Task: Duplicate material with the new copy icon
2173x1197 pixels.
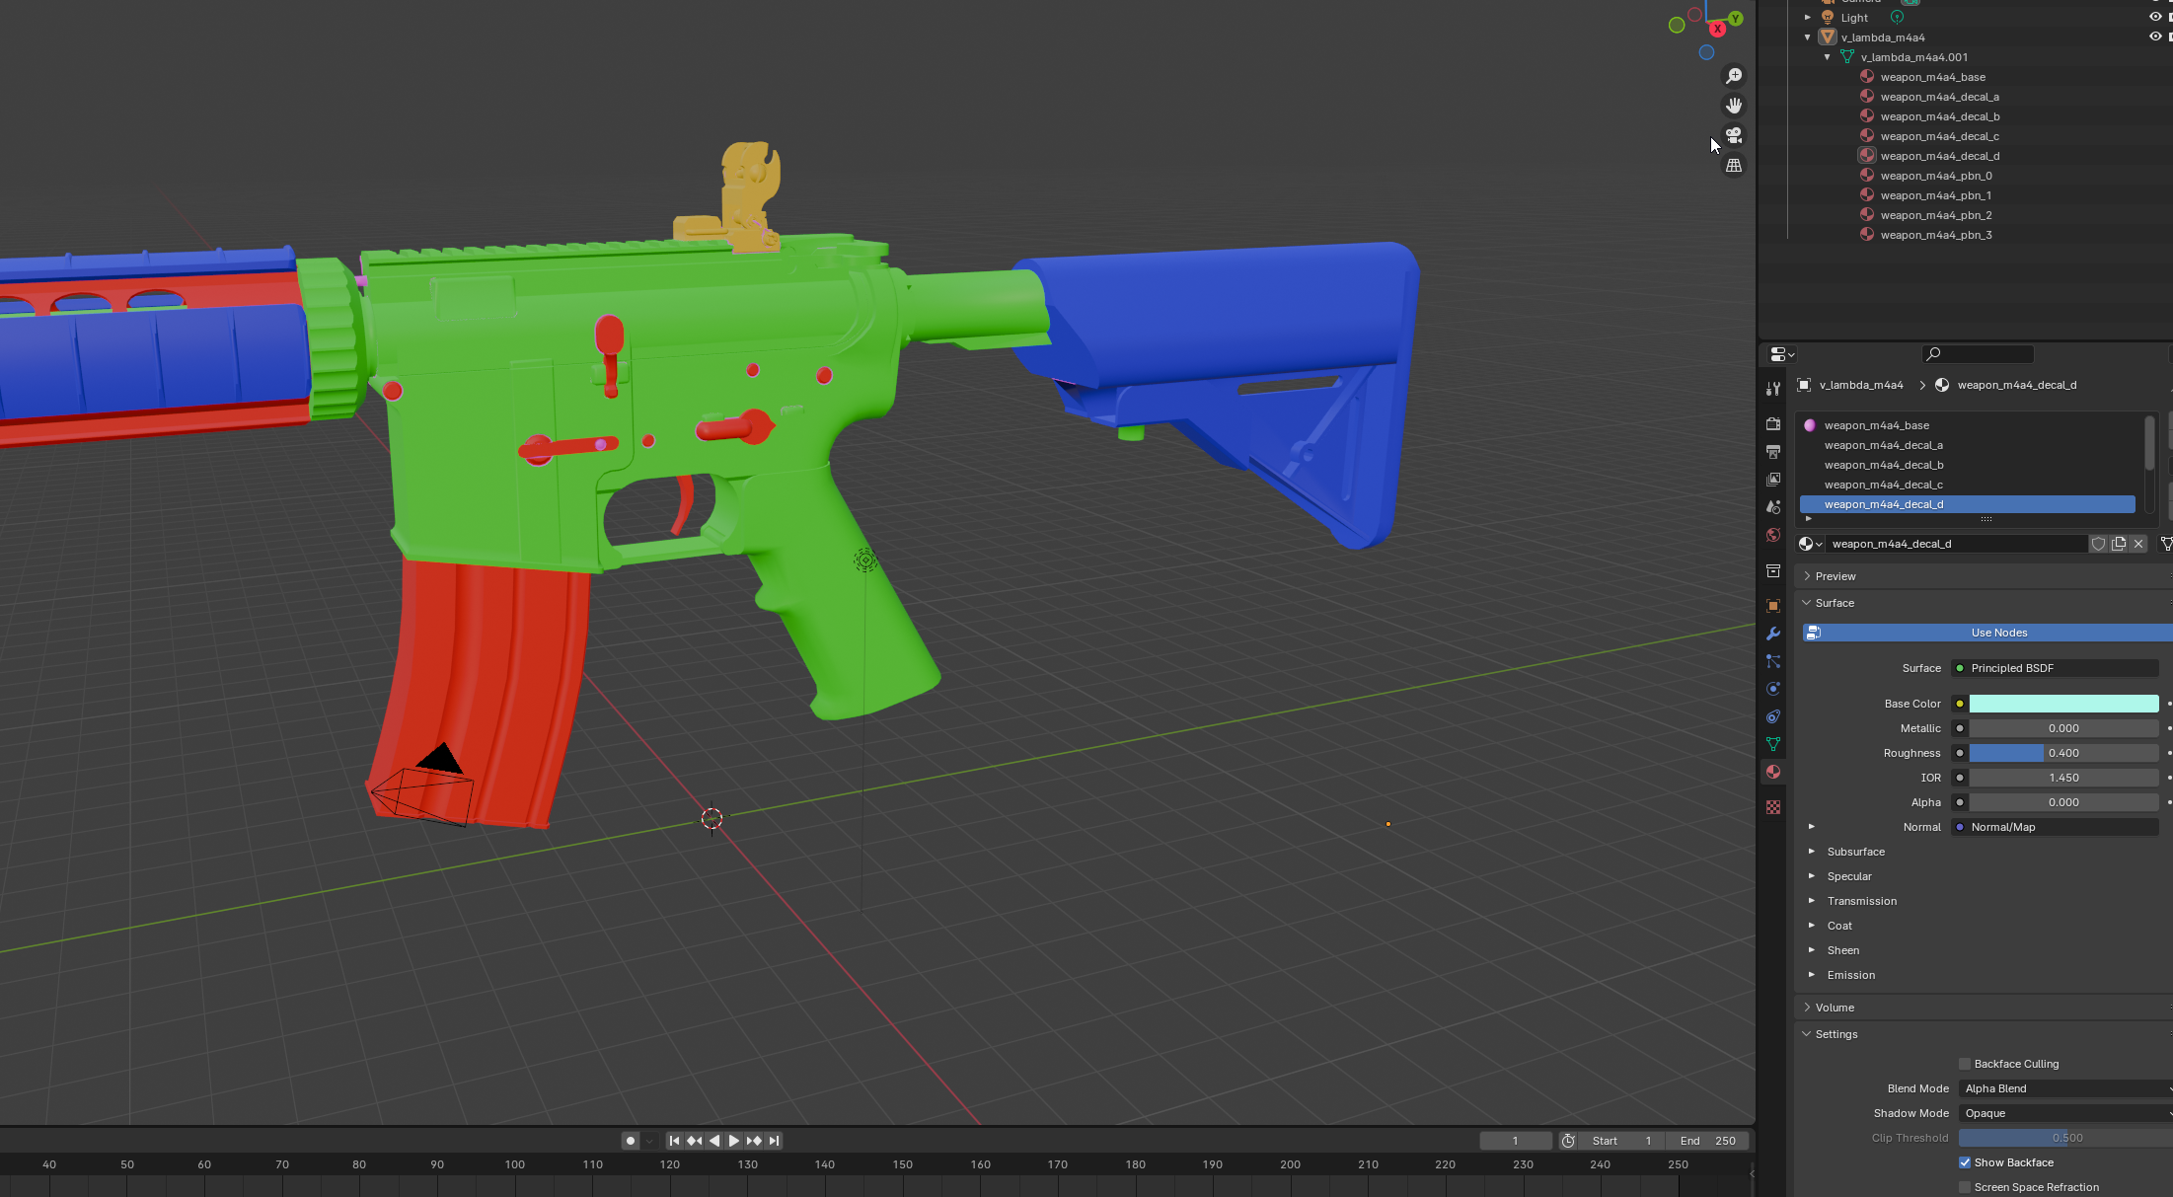Action: 2119,544
